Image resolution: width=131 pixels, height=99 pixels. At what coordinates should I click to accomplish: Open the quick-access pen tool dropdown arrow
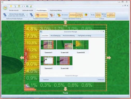tap(25, 6)
